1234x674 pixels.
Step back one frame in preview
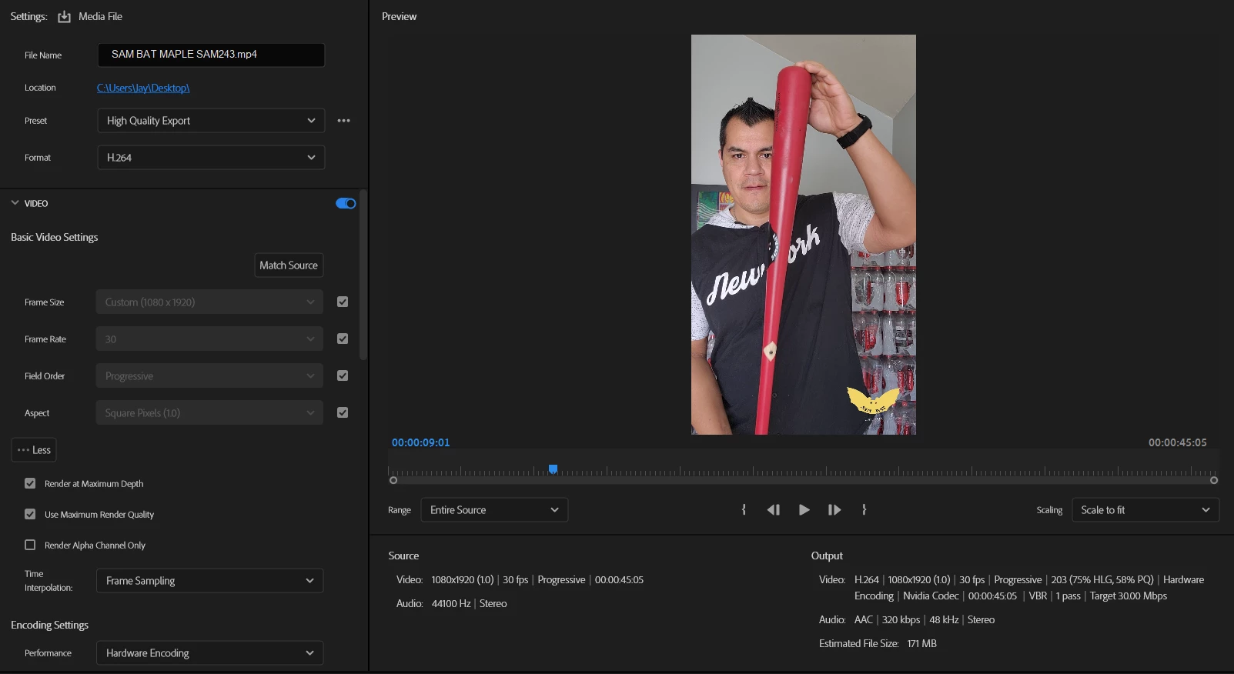pos(774,510)
